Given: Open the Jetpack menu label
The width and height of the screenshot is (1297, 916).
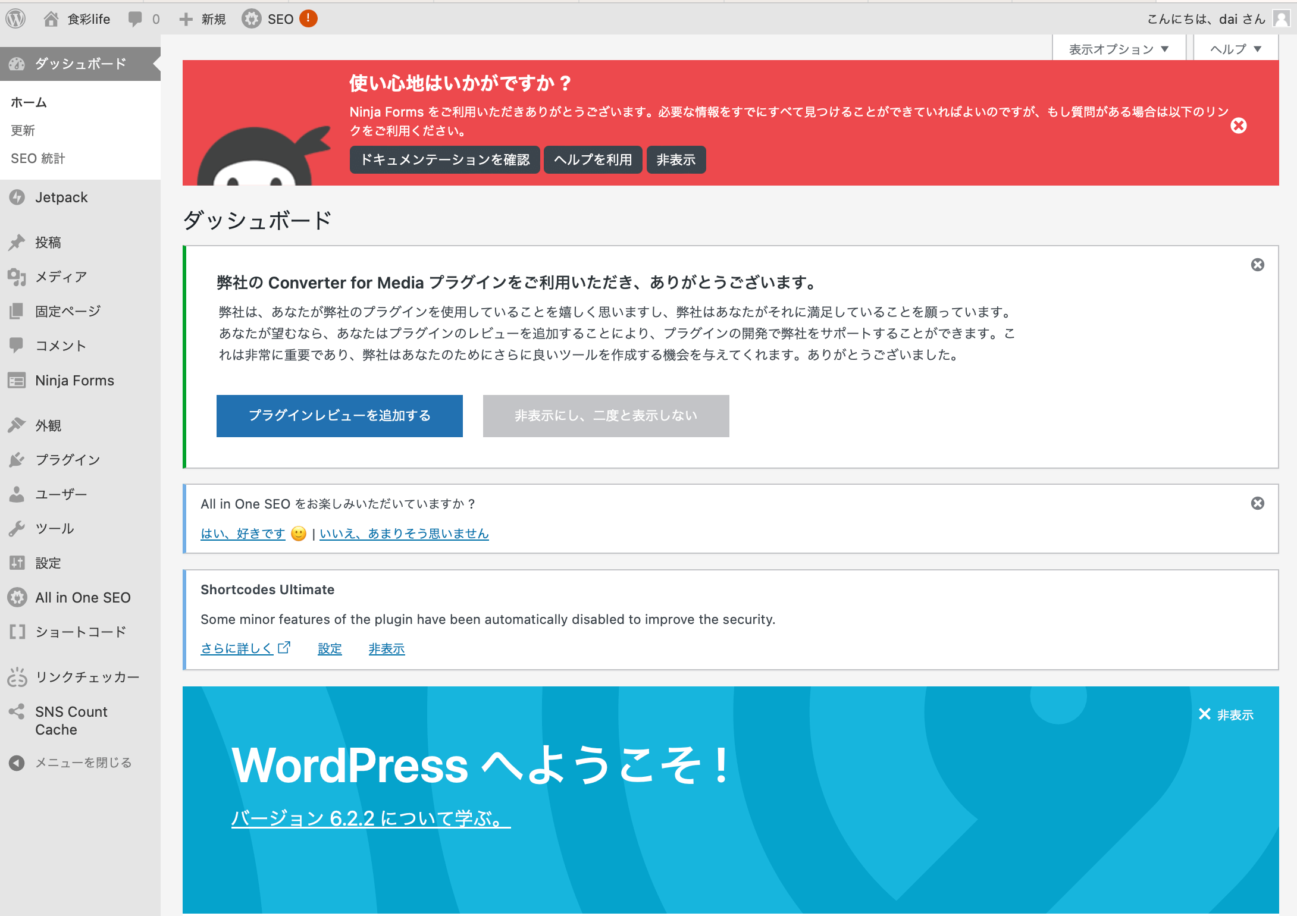Looking at the screenshot, I should [x=61, y=197].
